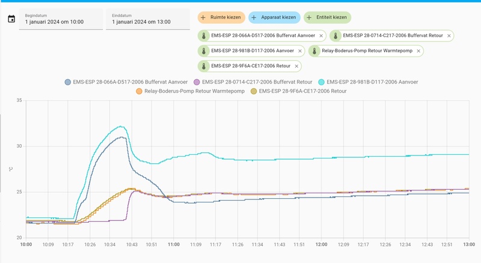Click thermometer icon on Buffervat Aanvoer chip
This screenshot has height=263, width=481.
(204, 36)
